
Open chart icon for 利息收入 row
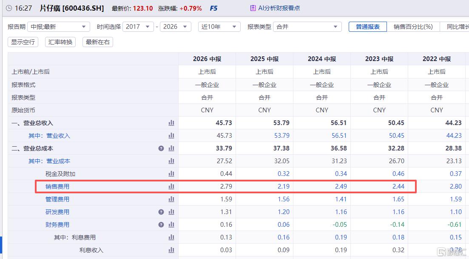(x=171, y=250)
